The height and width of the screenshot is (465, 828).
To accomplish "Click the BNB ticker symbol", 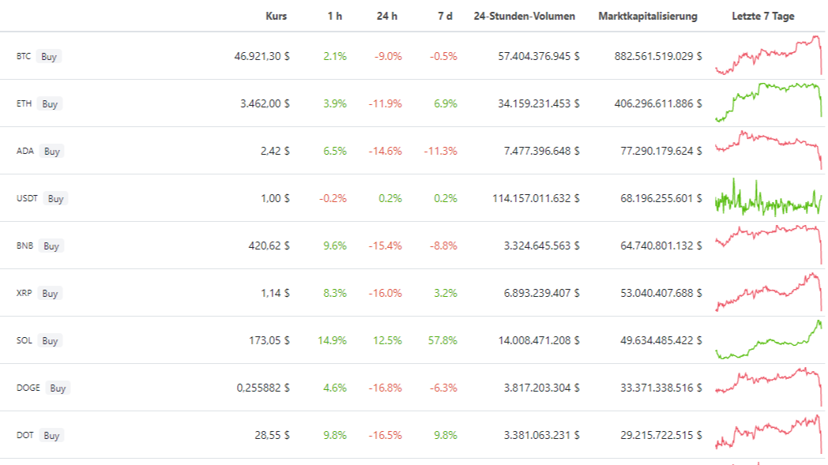I will [x=24, y=246].
